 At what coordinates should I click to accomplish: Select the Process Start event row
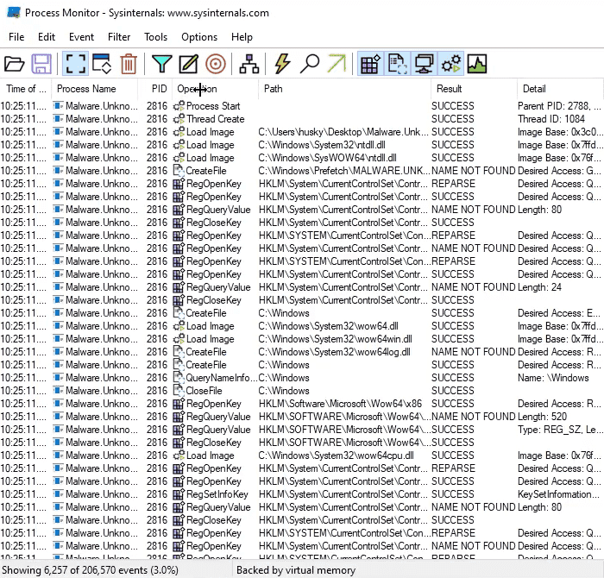[x=302, y=106]
